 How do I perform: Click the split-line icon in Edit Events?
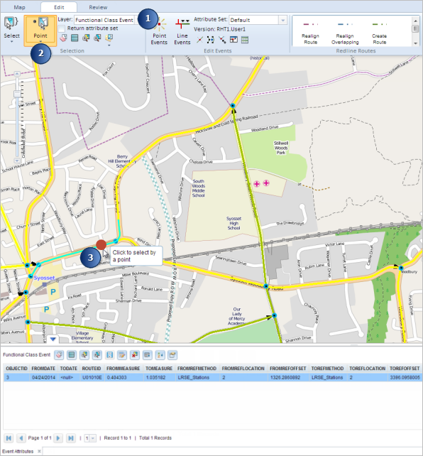(222, 40)
